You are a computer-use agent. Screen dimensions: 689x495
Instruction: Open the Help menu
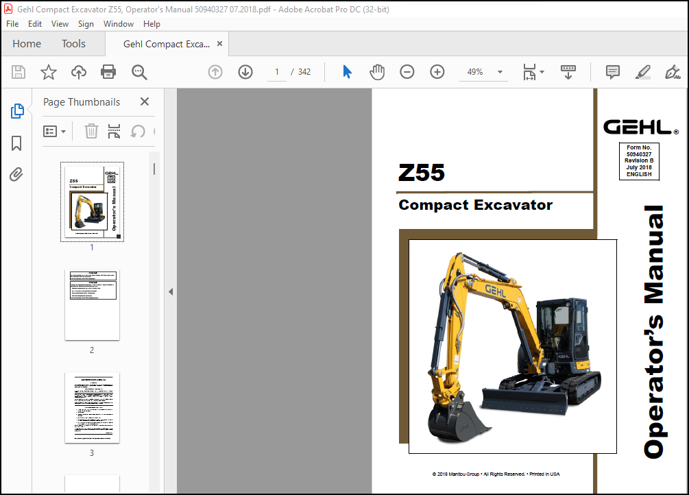(152, 24)
